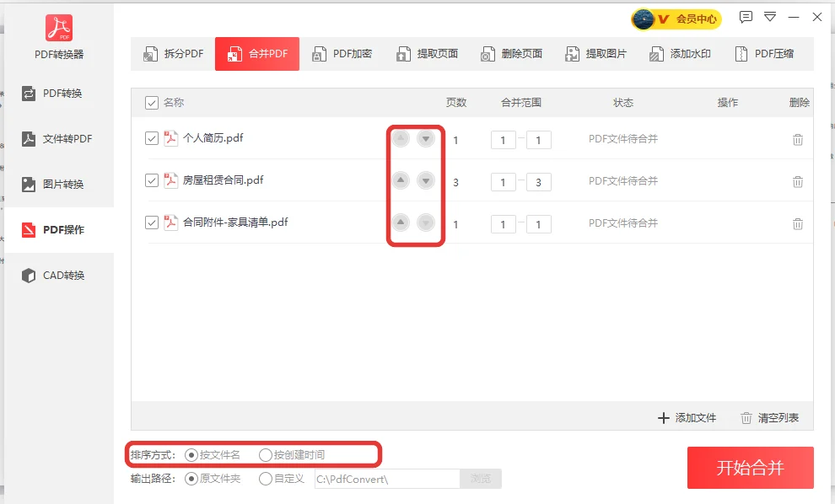This screenshot has height=504, width=835.
Task: Click end page field for 个人简历.pdf
Action: tap(538, 140)
